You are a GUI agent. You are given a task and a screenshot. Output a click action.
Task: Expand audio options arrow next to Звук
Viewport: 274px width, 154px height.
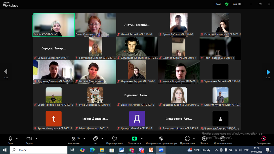[x=17, y=139]
